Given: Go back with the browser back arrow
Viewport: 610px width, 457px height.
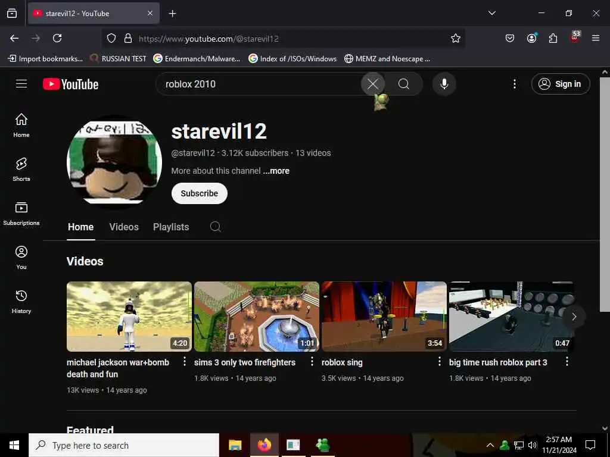Looking at the screenshot, I should point(14,38).
